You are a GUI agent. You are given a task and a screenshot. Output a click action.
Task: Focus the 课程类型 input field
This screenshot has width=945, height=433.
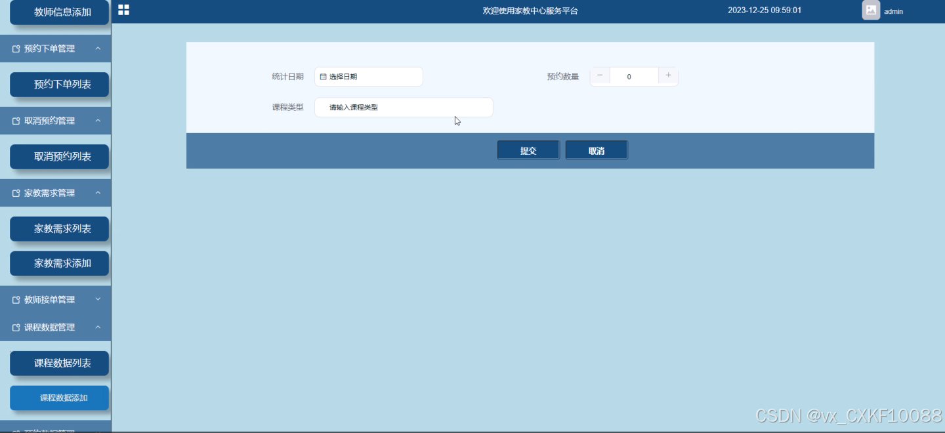404,108
